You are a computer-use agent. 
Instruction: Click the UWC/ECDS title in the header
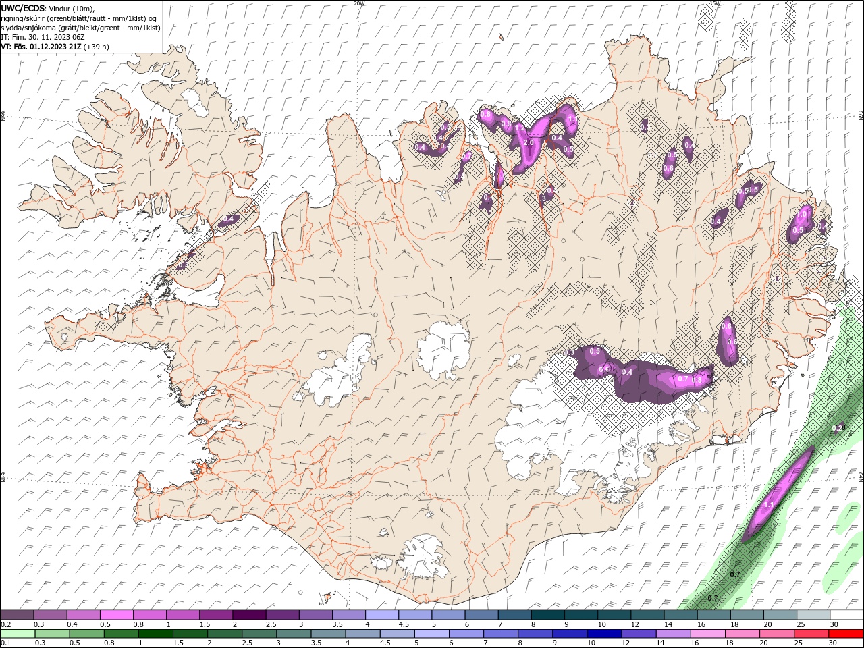pos(23,8)
